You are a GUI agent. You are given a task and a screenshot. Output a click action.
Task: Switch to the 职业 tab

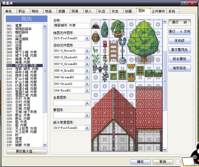[x=23, y=11]
